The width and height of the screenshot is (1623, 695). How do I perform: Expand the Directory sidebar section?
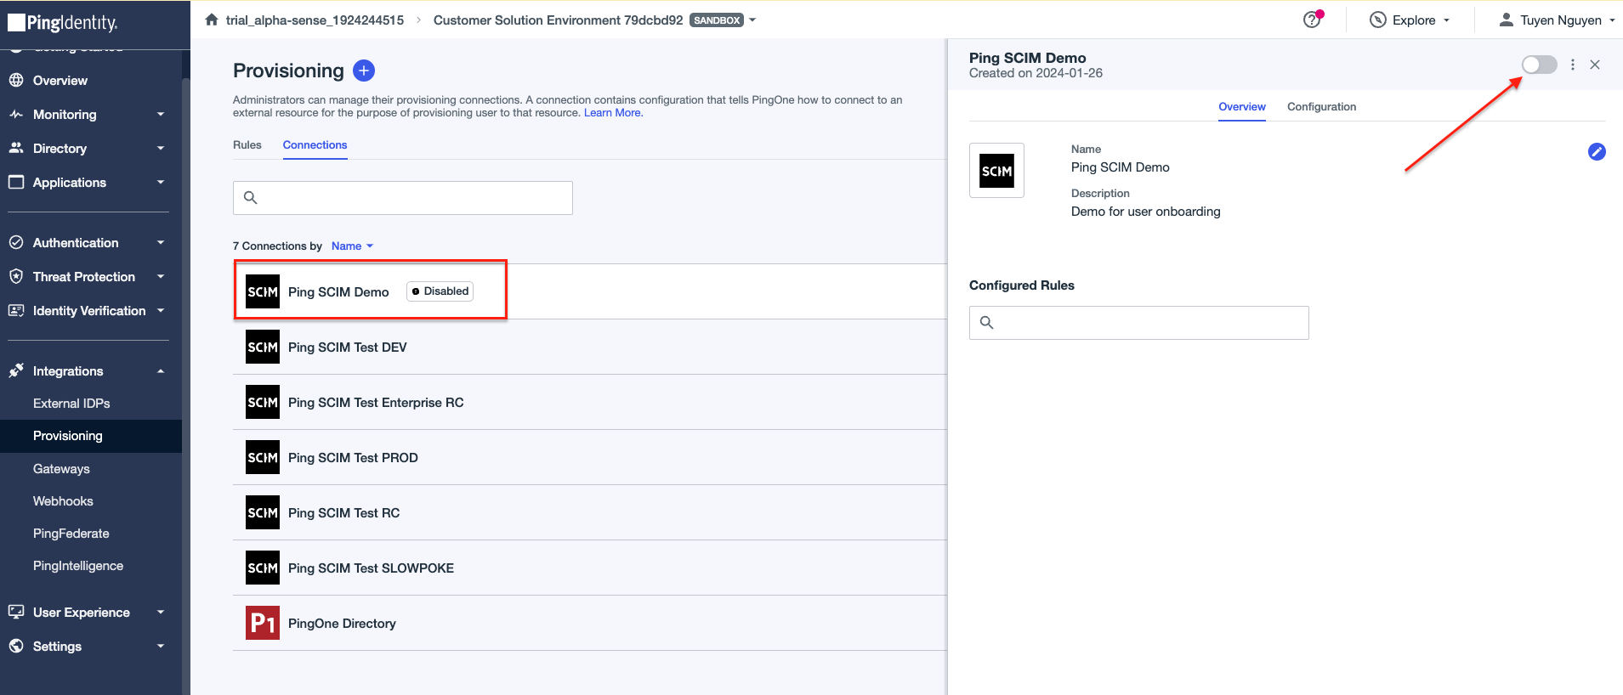pos(161,148)
